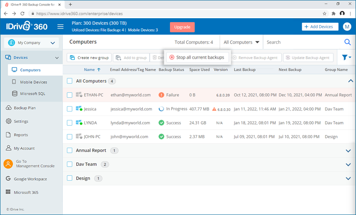The image size is (356, 215).
Task: Open a new browser tab
Action: click(70, 4)
